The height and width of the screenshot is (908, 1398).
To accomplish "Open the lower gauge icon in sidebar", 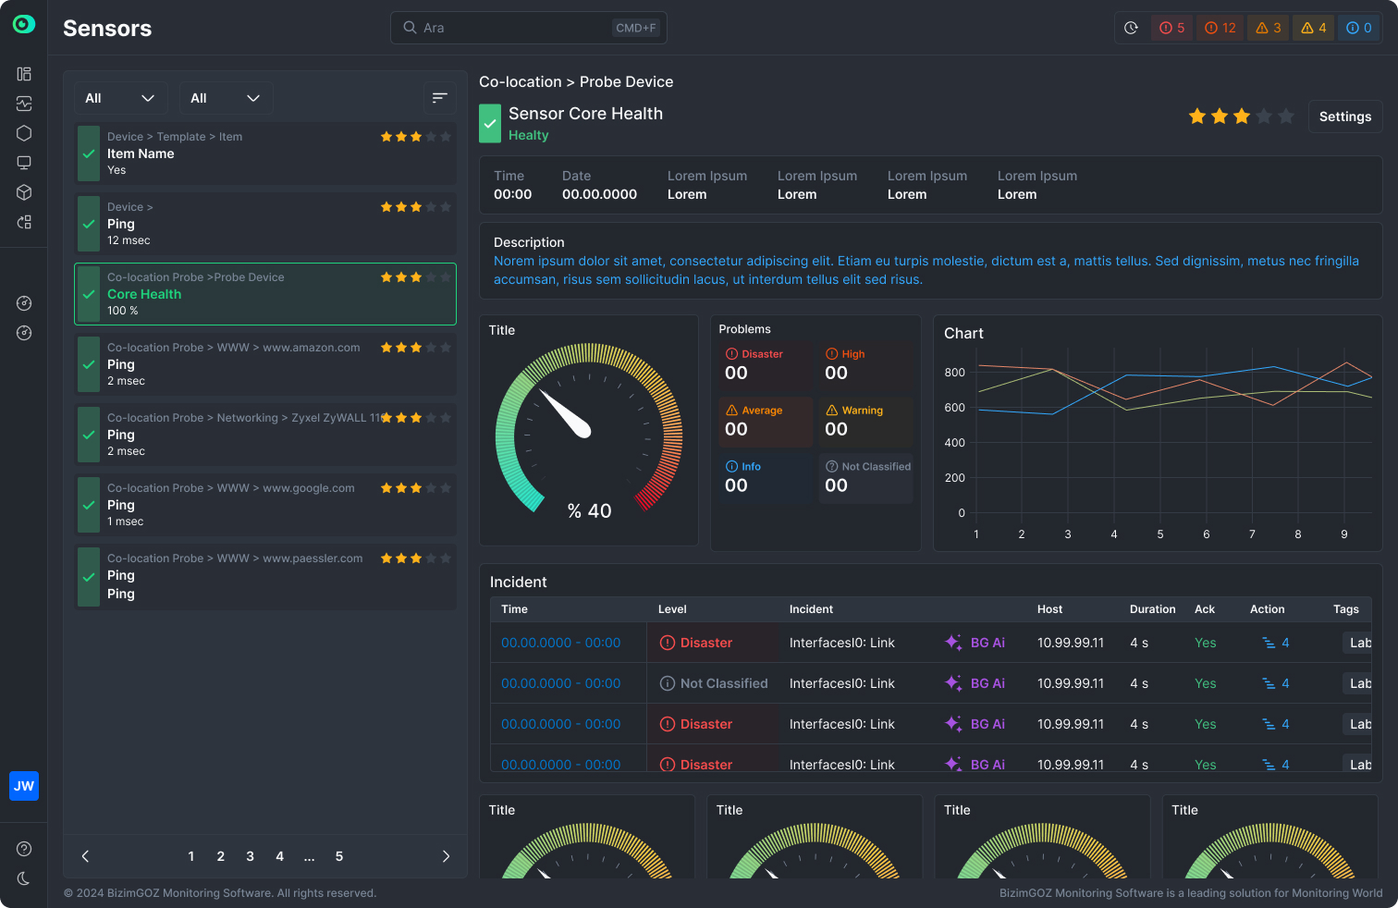I will tap(24, 333).
